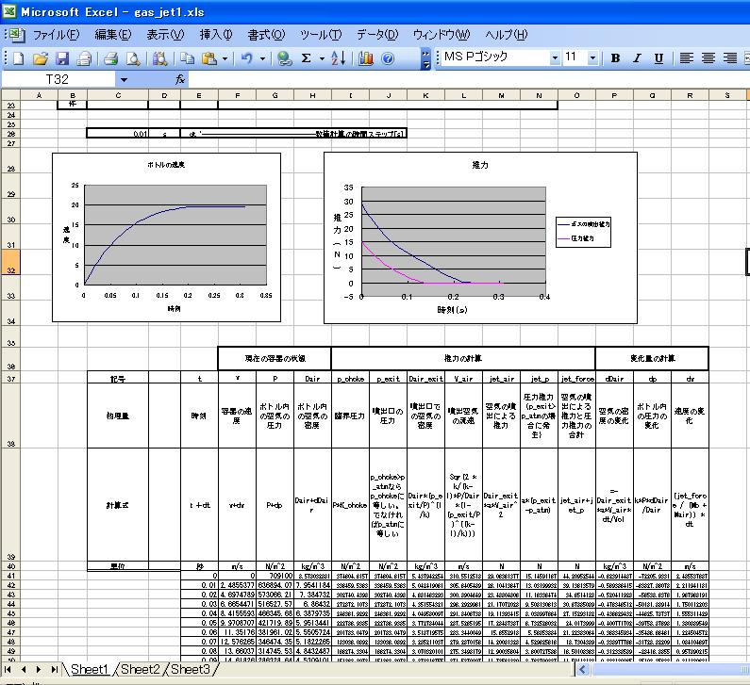Save the workbook with the floppy disk icon

[x=62, y=58]
